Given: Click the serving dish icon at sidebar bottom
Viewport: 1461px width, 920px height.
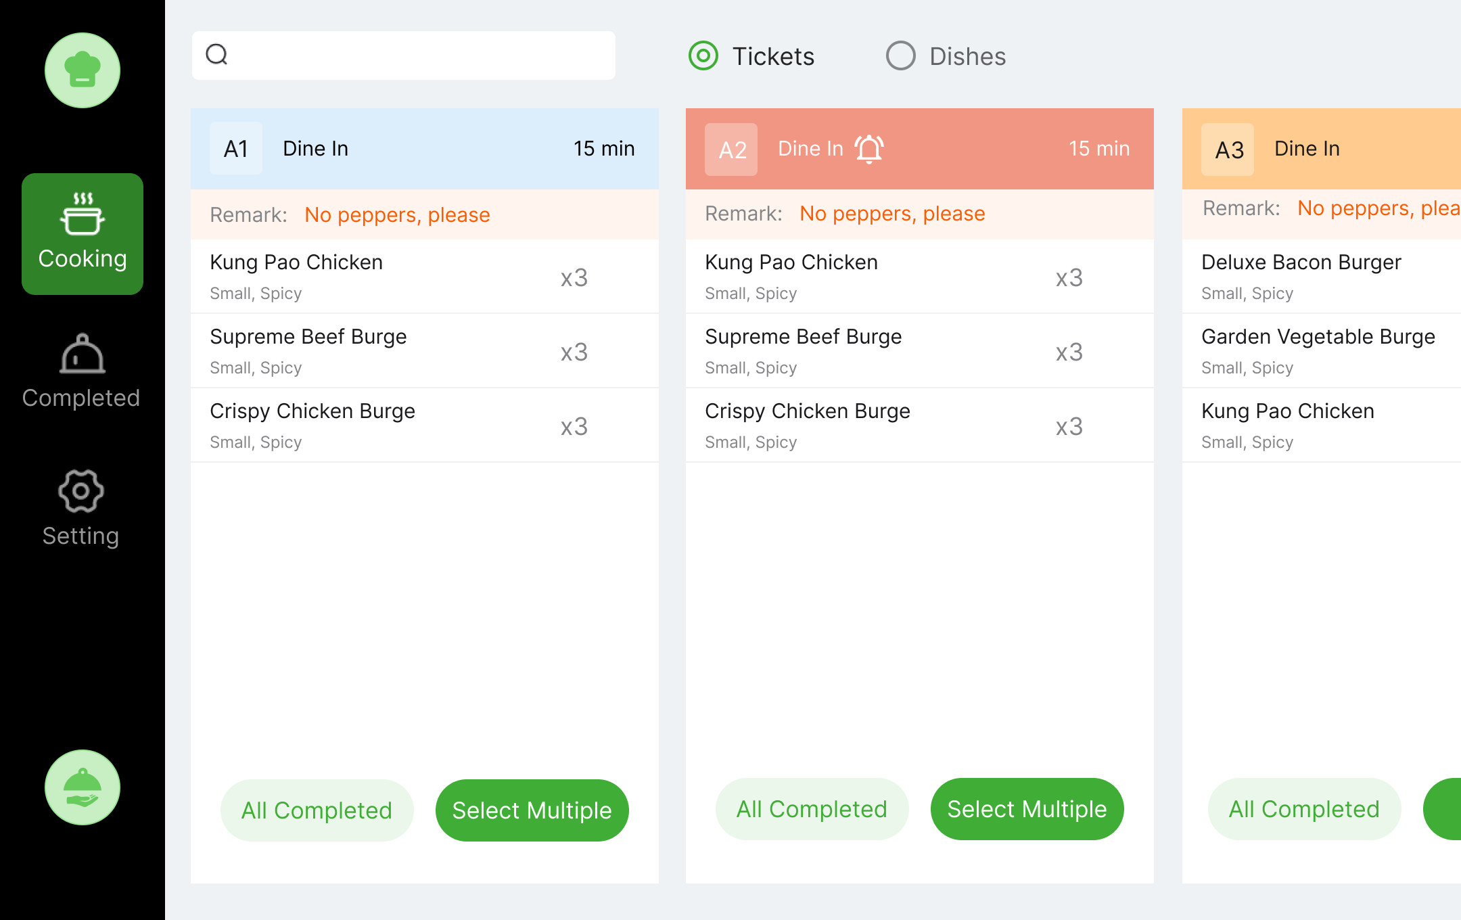Looking at the screenshot, I should (82, 787).
